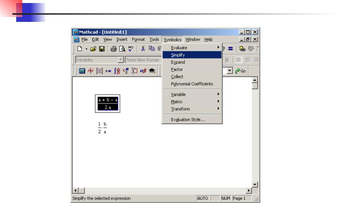Open the Evaluation (x=) palette

tap(108, 71)
